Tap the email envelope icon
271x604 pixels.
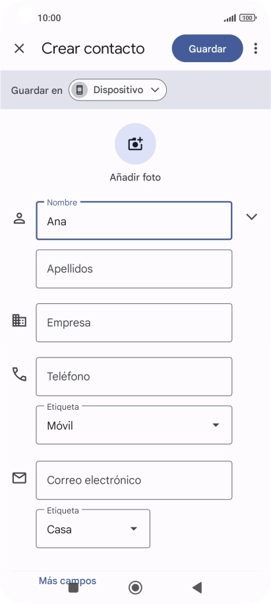coord(19,478)
